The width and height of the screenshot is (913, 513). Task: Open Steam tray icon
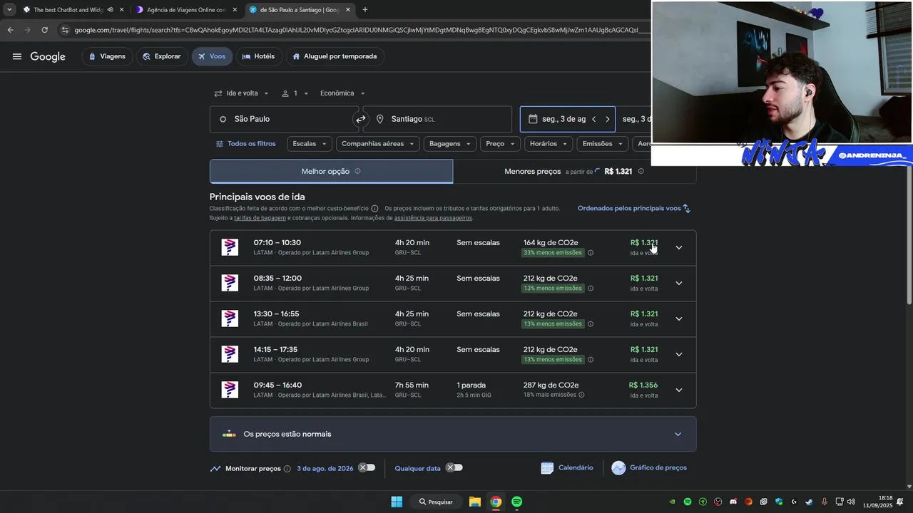coord(809,502)
